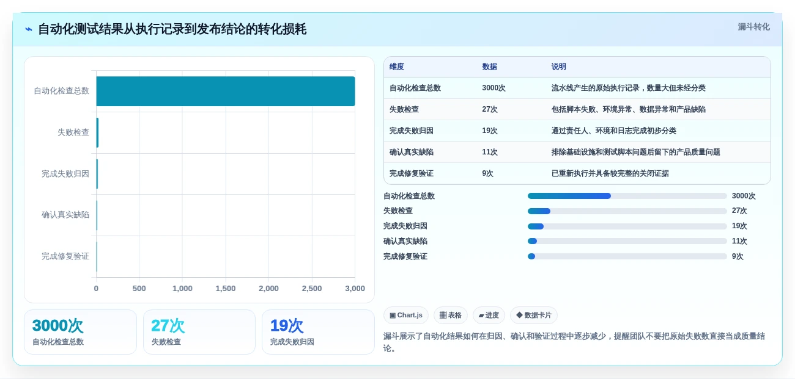Click the 完成修复验证 progress bar
The image size is (795, 379).
(x=627, y=256)
